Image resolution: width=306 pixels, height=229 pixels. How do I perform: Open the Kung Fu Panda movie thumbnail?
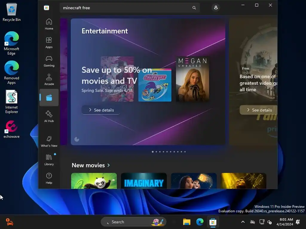point(94,181)
